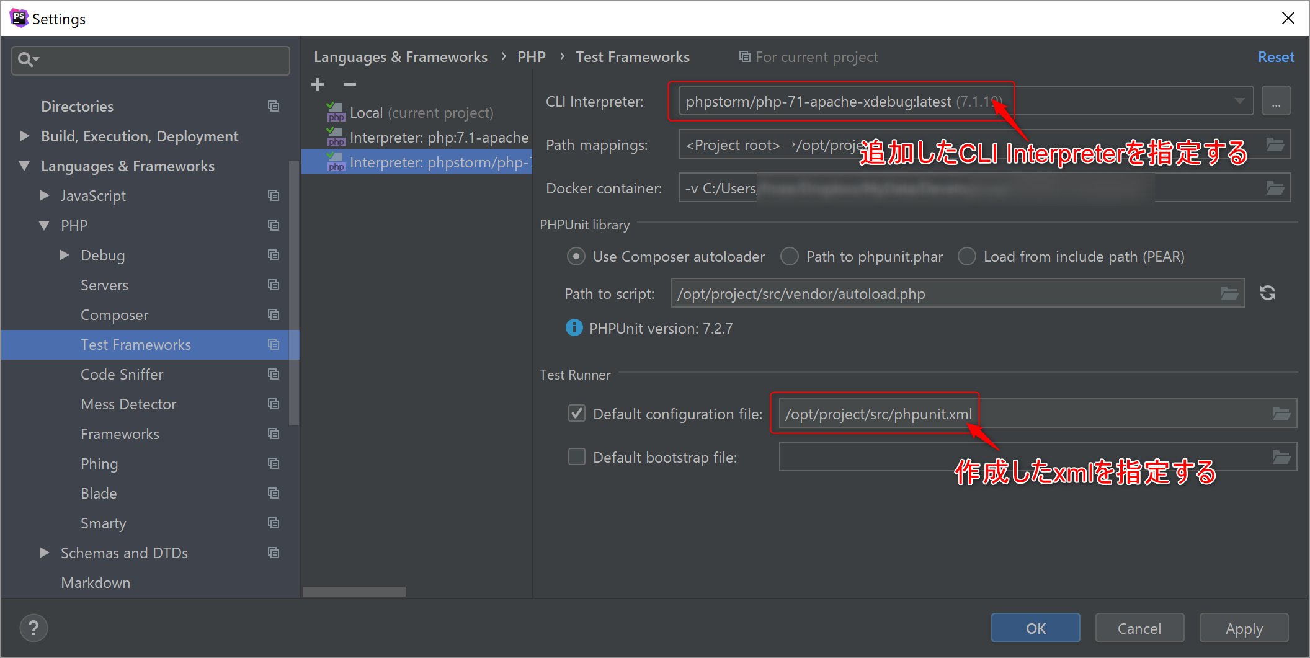Image resolution: width=1310 pixels, height=658 pixels.
Task: Open the help question mark
Action: [33, 628]
